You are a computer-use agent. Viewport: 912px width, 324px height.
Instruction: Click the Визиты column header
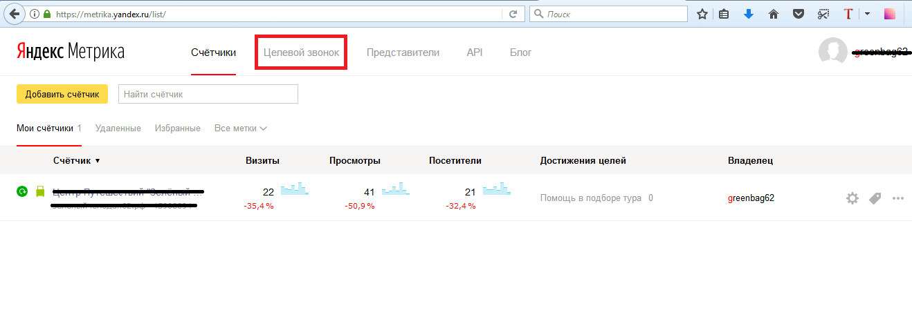tap(262, 161)
